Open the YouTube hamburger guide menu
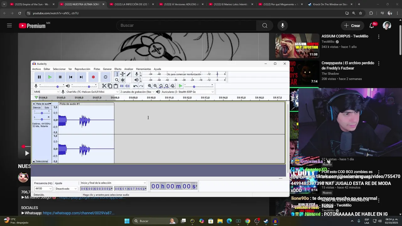The image size is (402, 226). pos(9,26)
